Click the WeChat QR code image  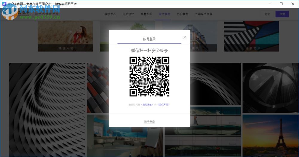(149, 77)
